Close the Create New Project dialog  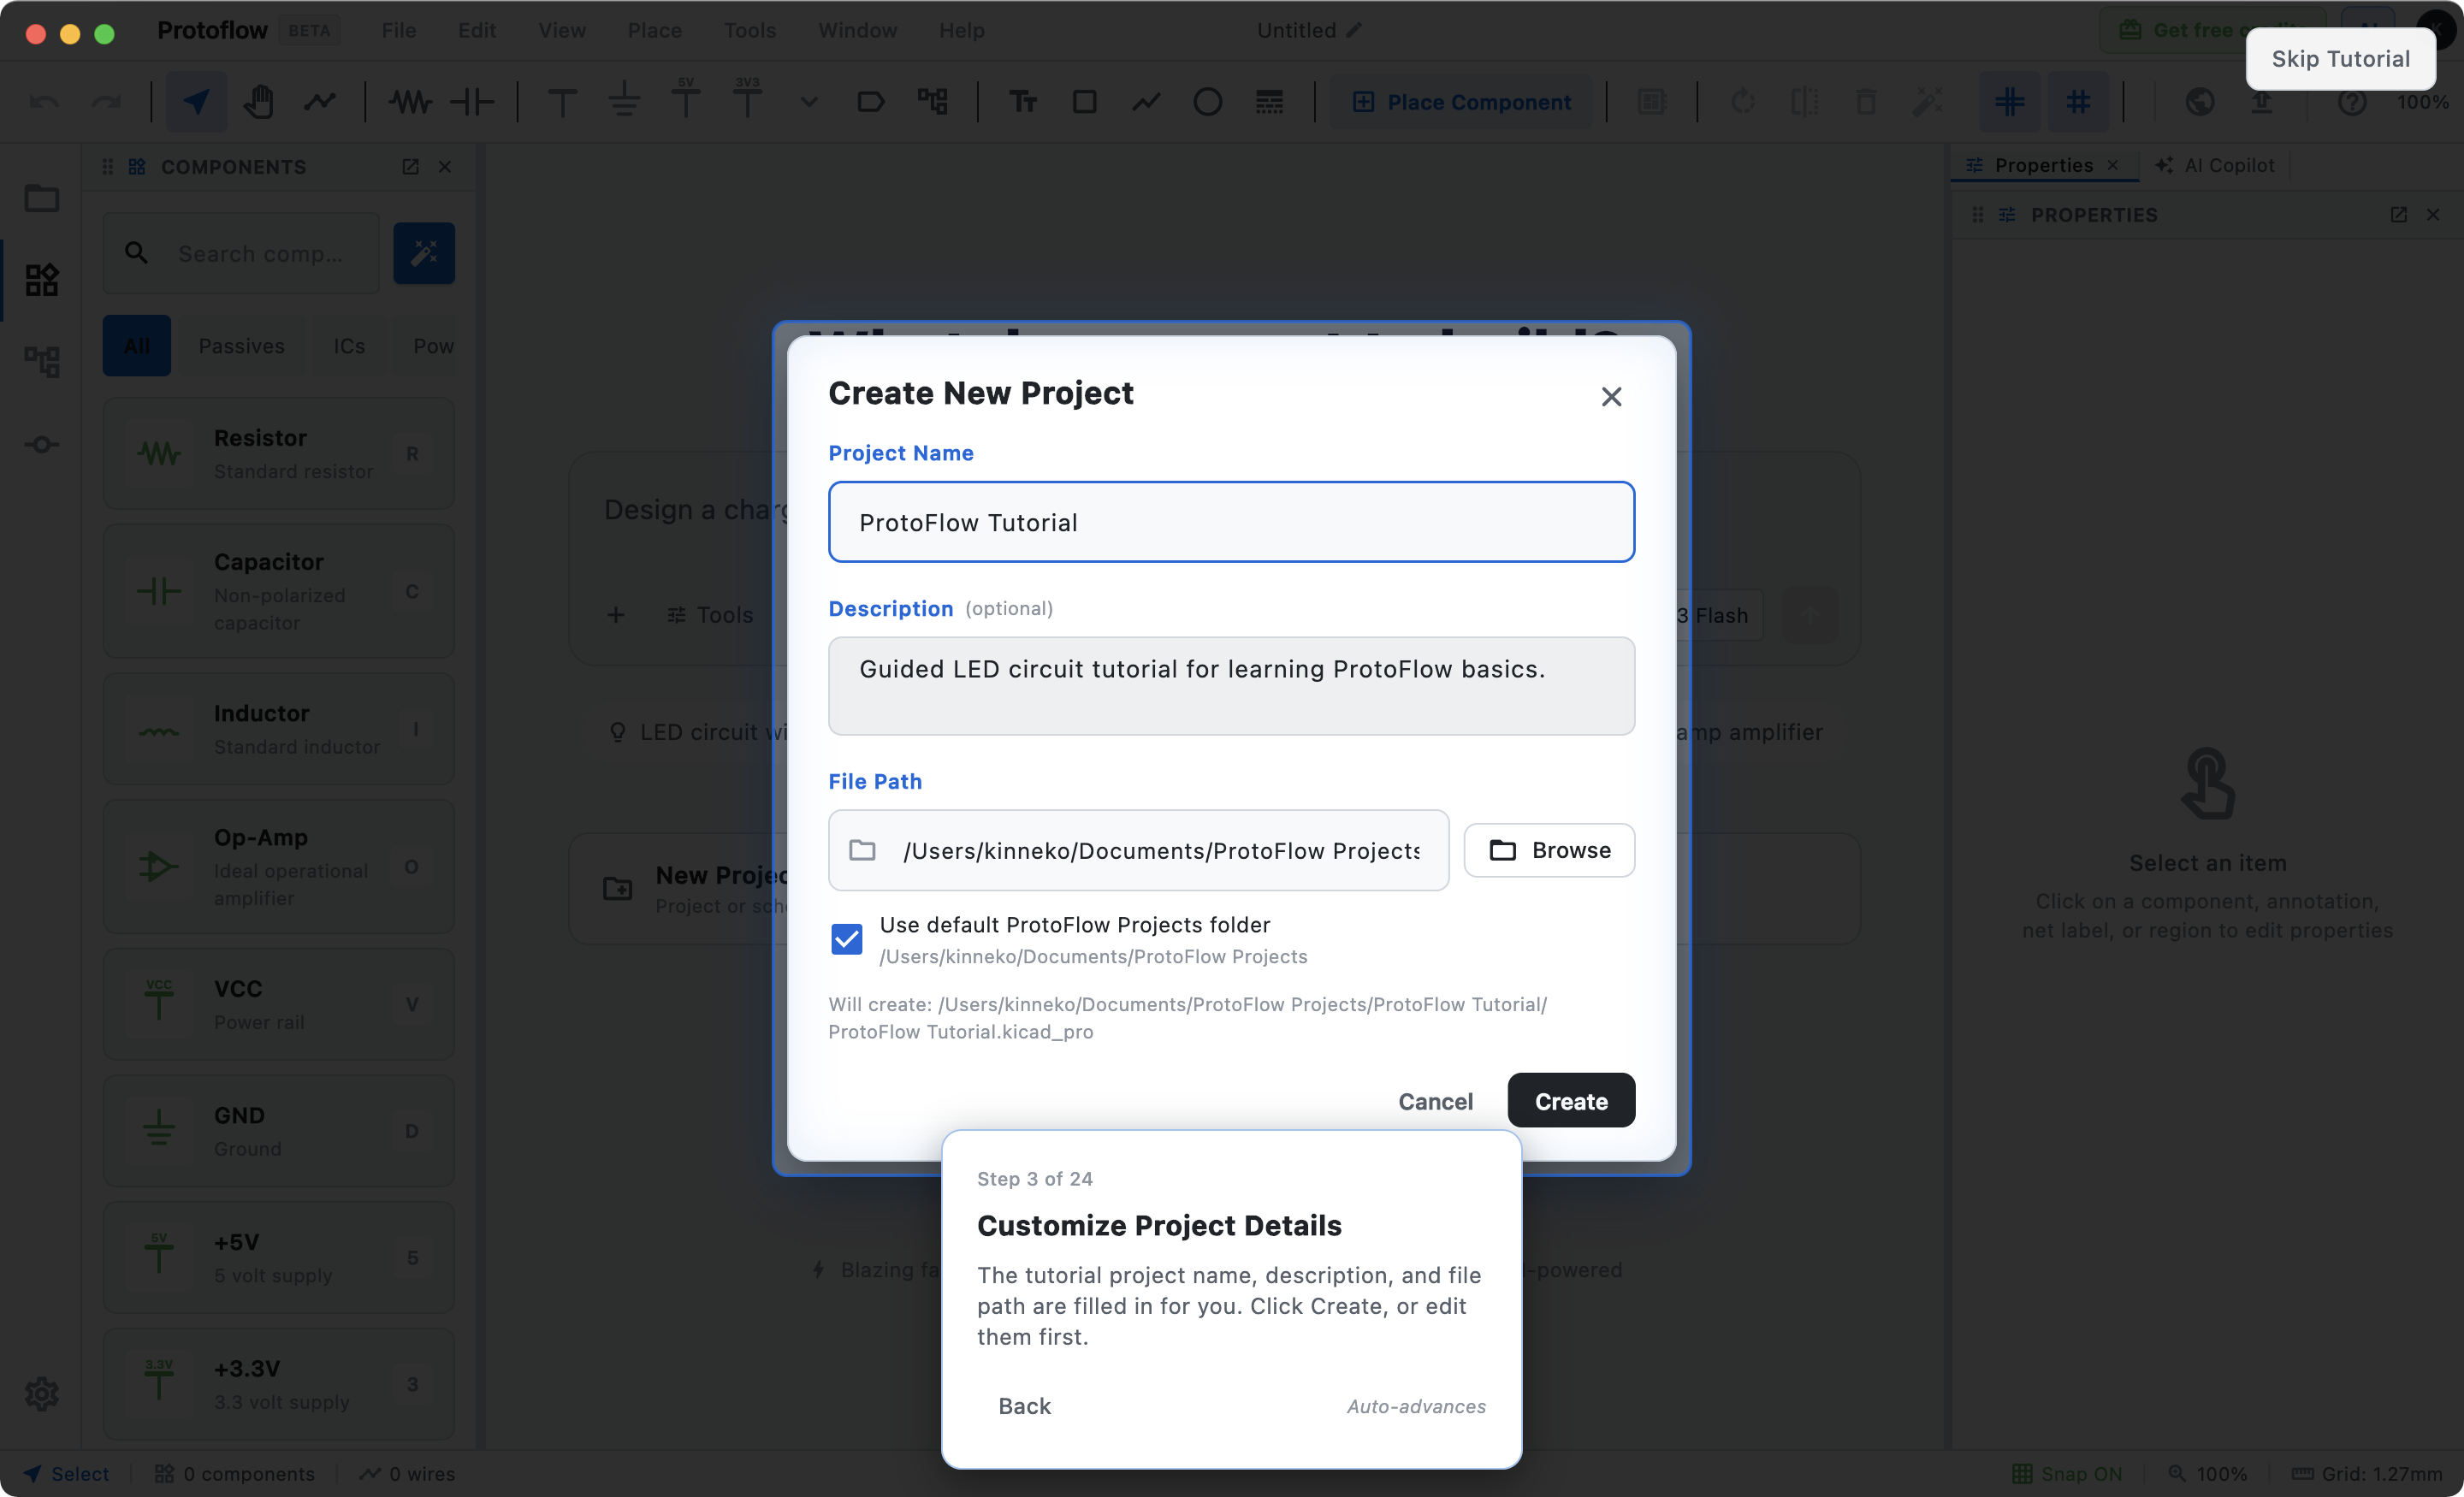(x=1611, y=396)
